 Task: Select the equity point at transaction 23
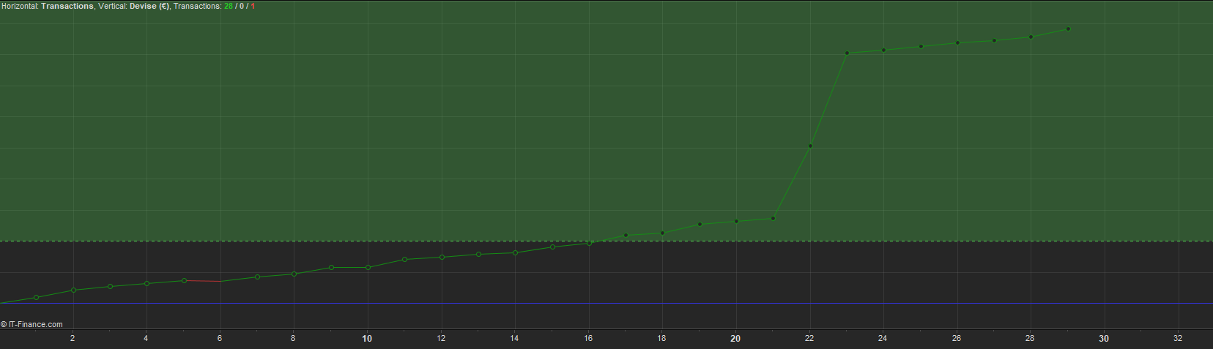tap(847, 53)
